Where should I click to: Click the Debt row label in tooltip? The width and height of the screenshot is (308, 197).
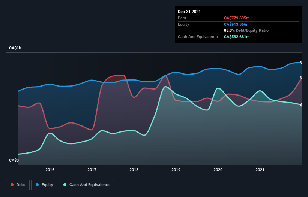click(x=182, y=18)
